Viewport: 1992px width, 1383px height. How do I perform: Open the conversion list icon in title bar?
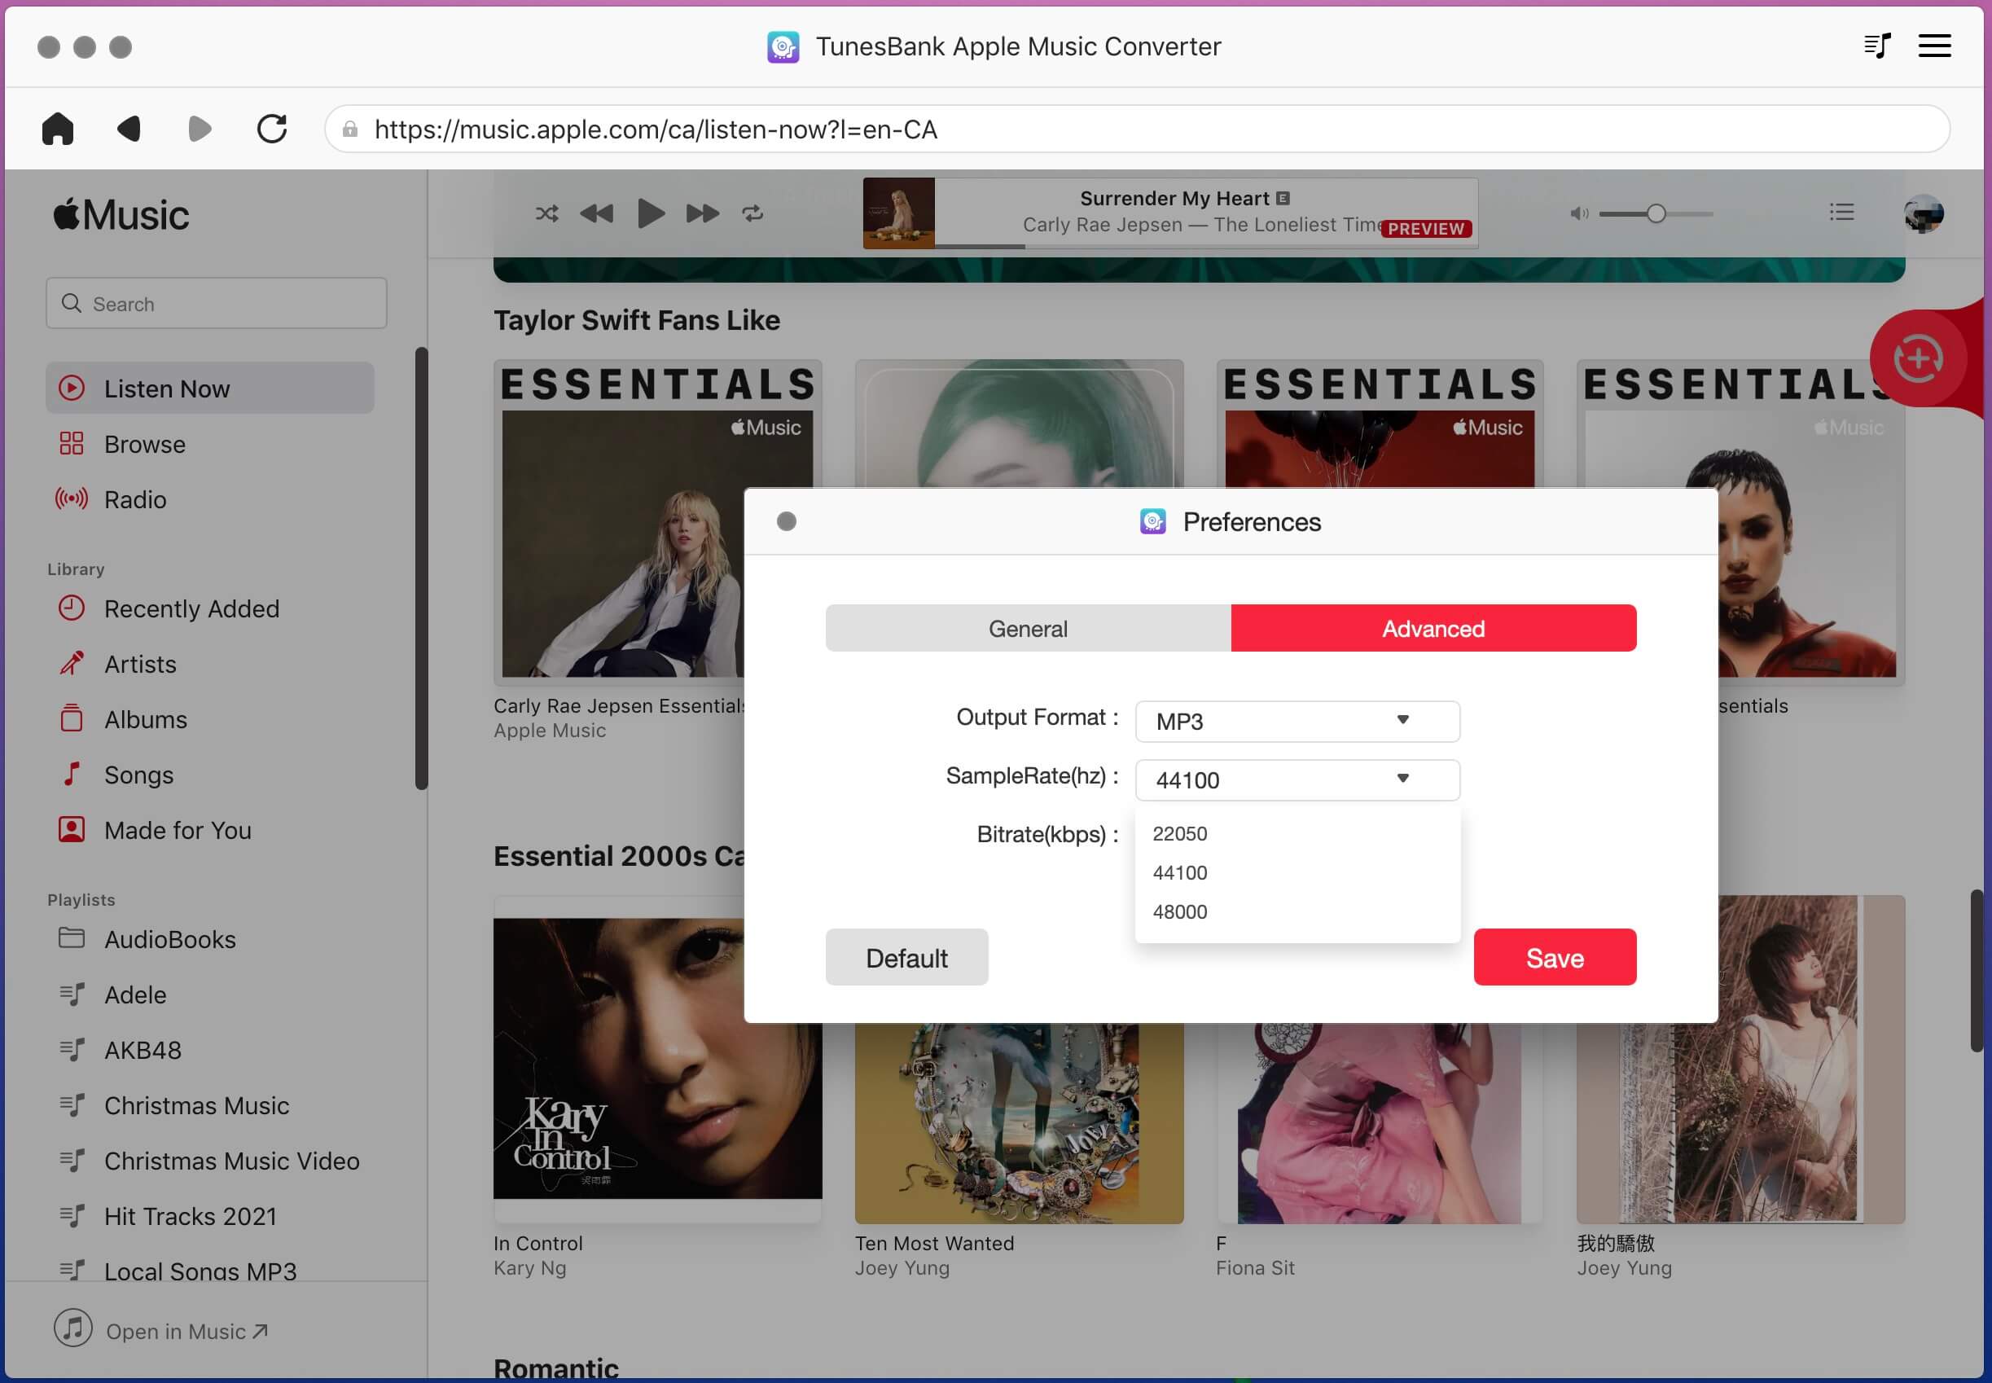click(x=1876, y=46)
